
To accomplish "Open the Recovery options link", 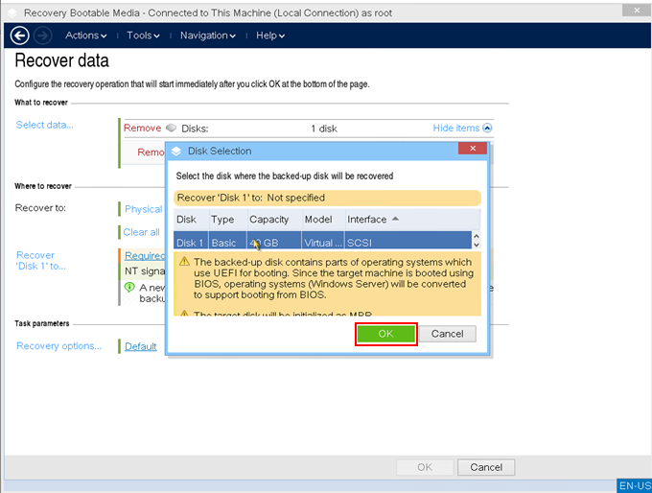I will pos(58,346).
